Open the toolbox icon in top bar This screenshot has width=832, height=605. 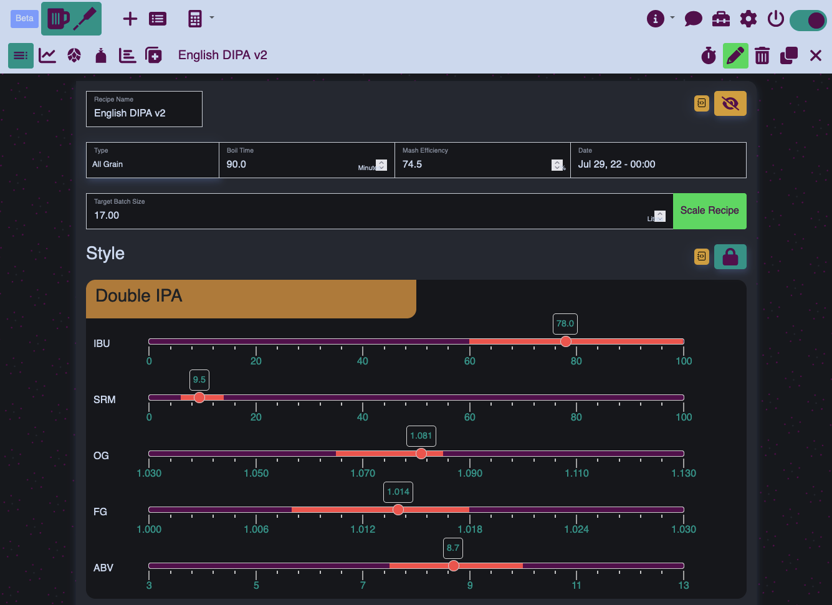[721, 19]
